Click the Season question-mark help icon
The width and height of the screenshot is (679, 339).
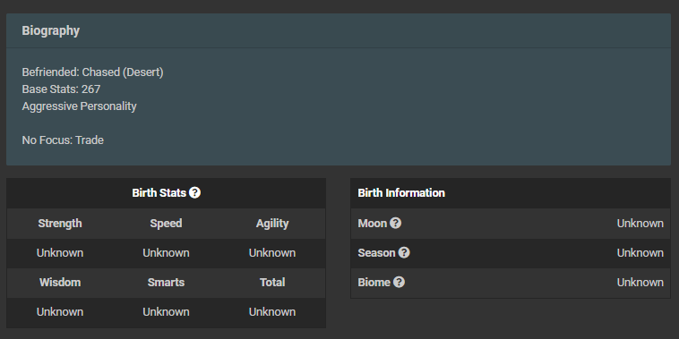[404, 252]
